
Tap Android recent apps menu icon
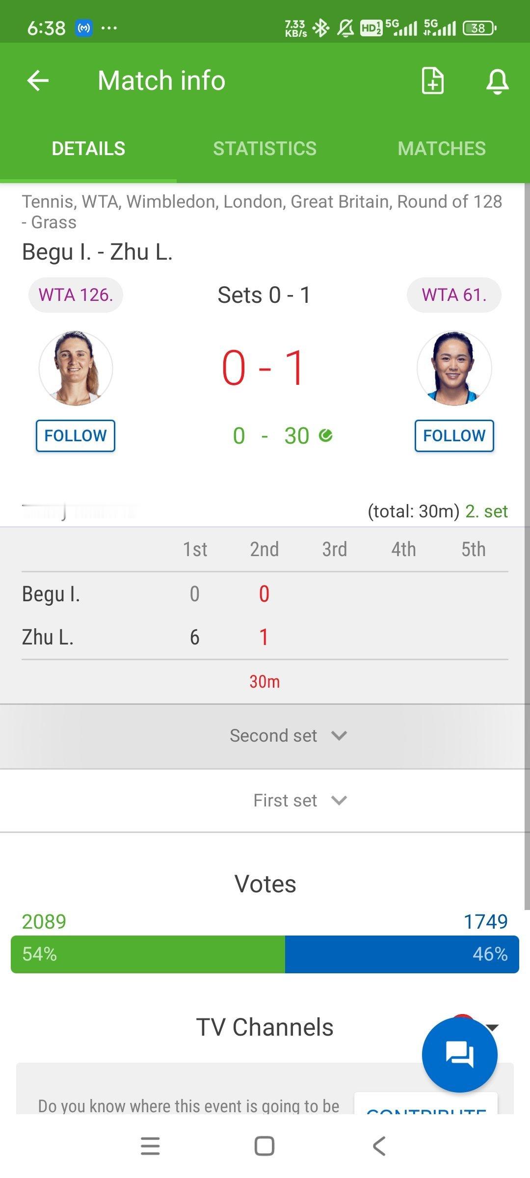[x=150, y=1146]
